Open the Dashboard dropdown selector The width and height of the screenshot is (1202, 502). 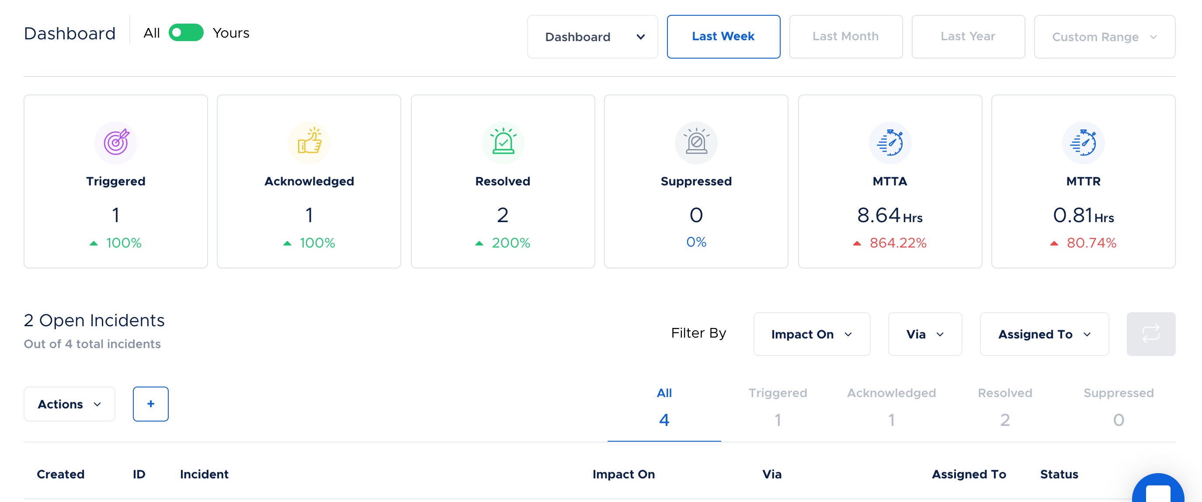pyautogui.click(x=592, y=36)
